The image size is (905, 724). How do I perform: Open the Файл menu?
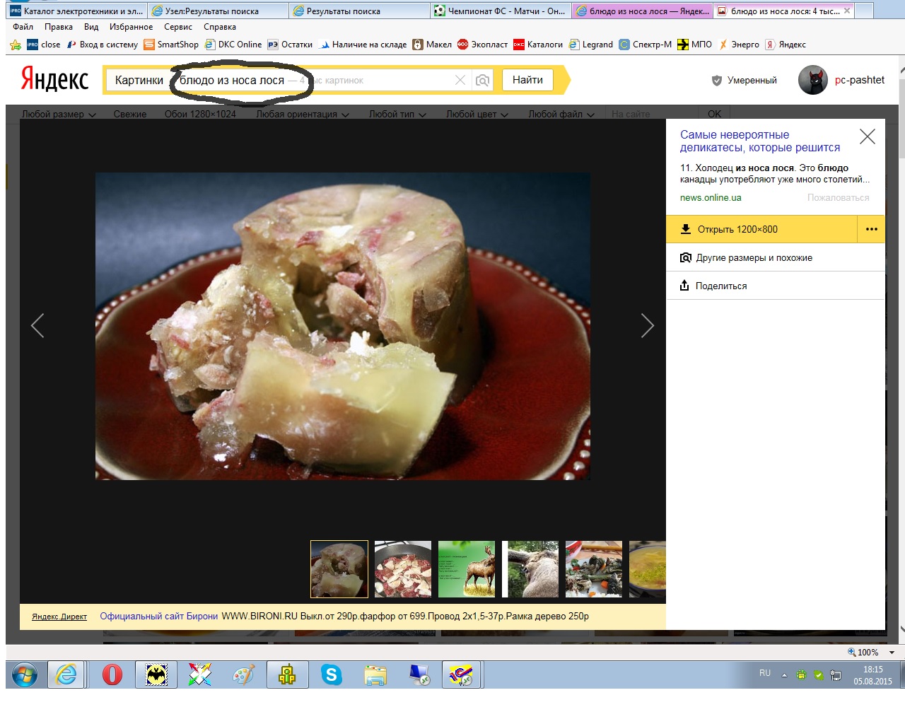23,27
